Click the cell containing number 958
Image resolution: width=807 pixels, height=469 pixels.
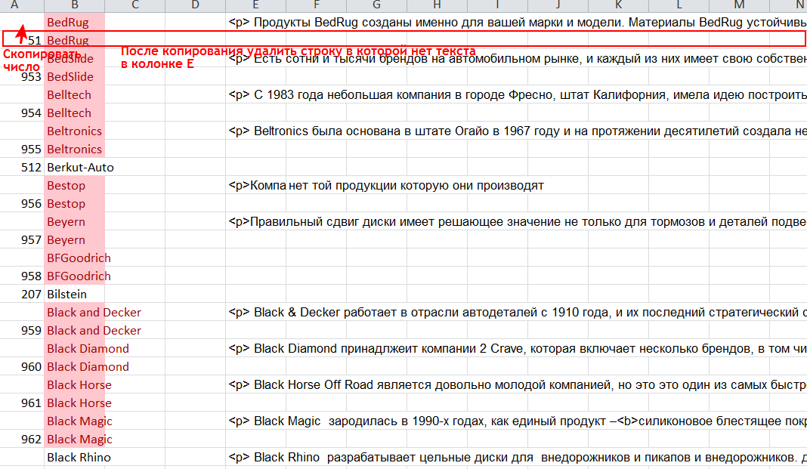click(22, 276)
